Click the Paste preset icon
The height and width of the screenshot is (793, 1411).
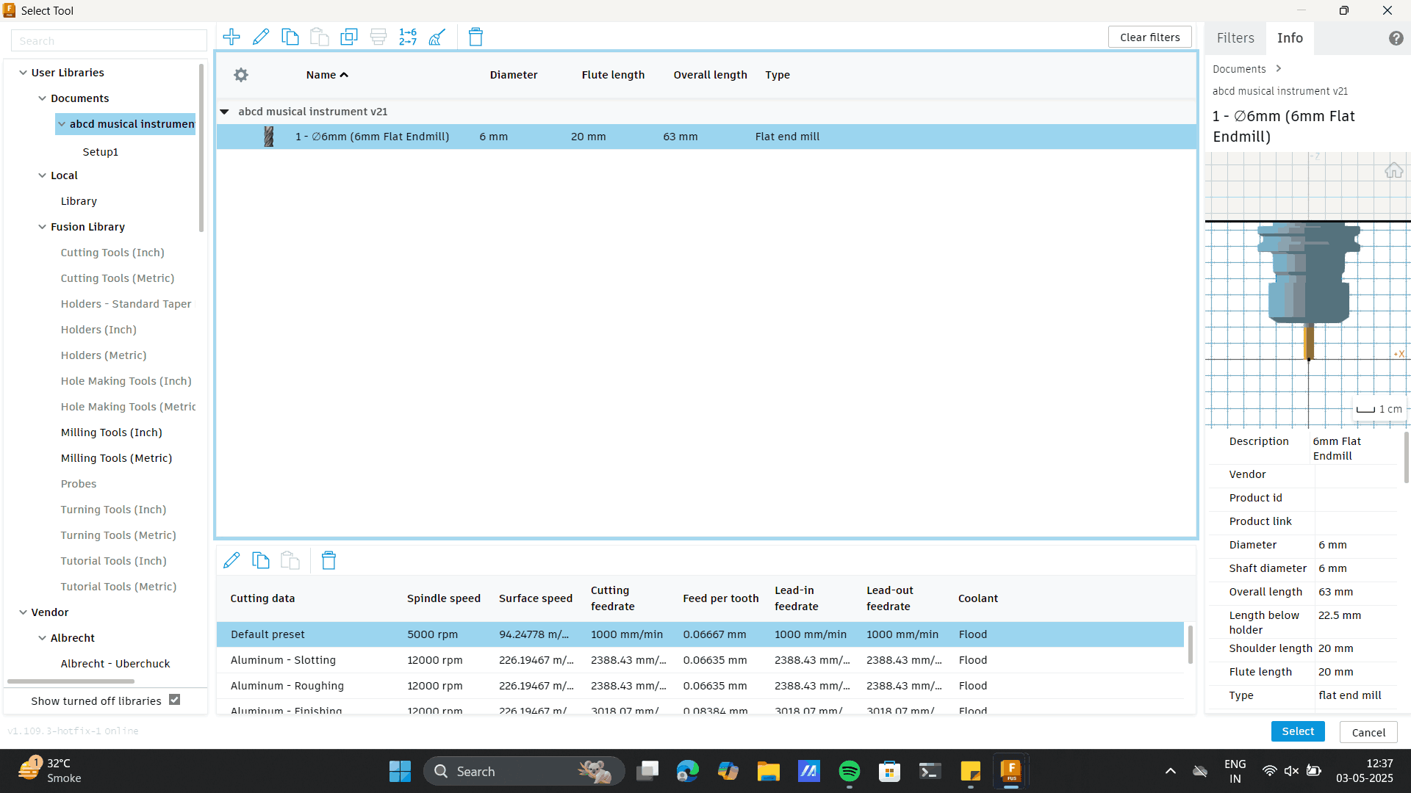tap(290, 560)
